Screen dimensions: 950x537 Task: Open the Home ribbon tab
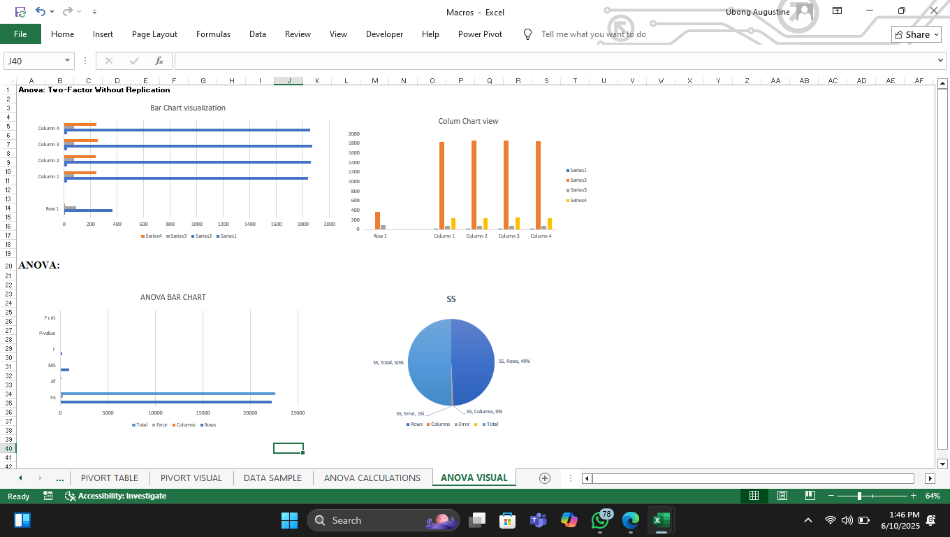coord(62,34)
